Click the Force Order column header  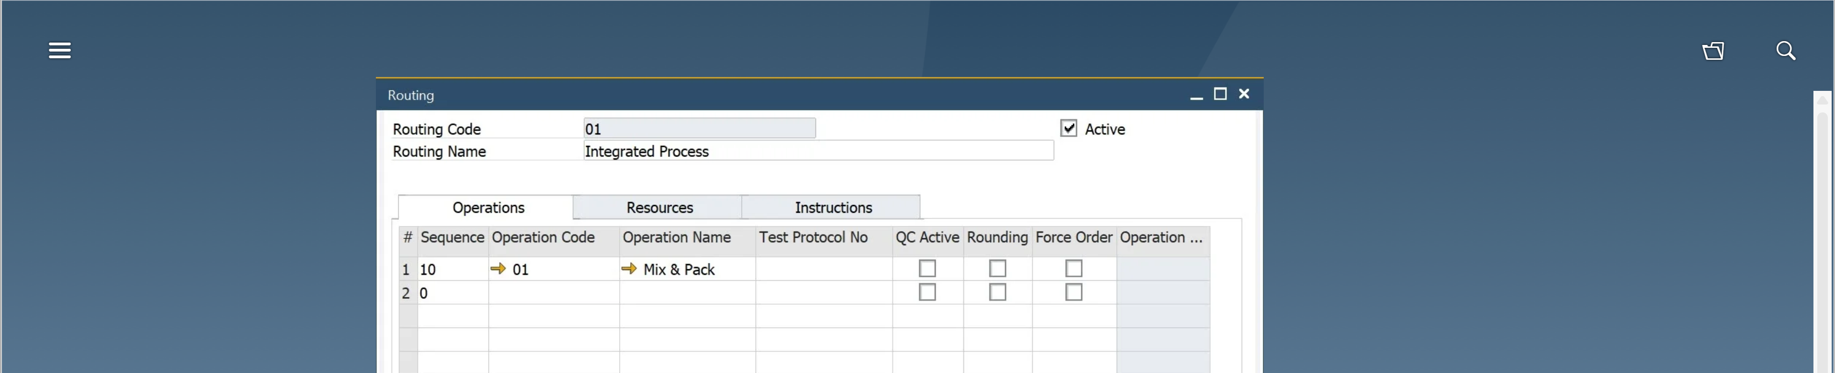[x=1074, y=238]
